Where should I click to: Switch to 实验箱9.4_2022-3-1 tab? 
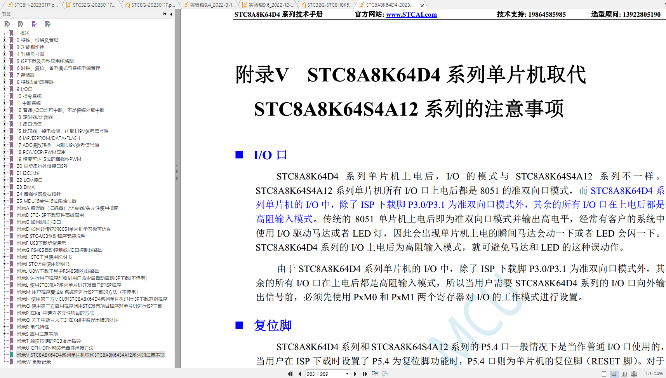(x=209, y=5)
